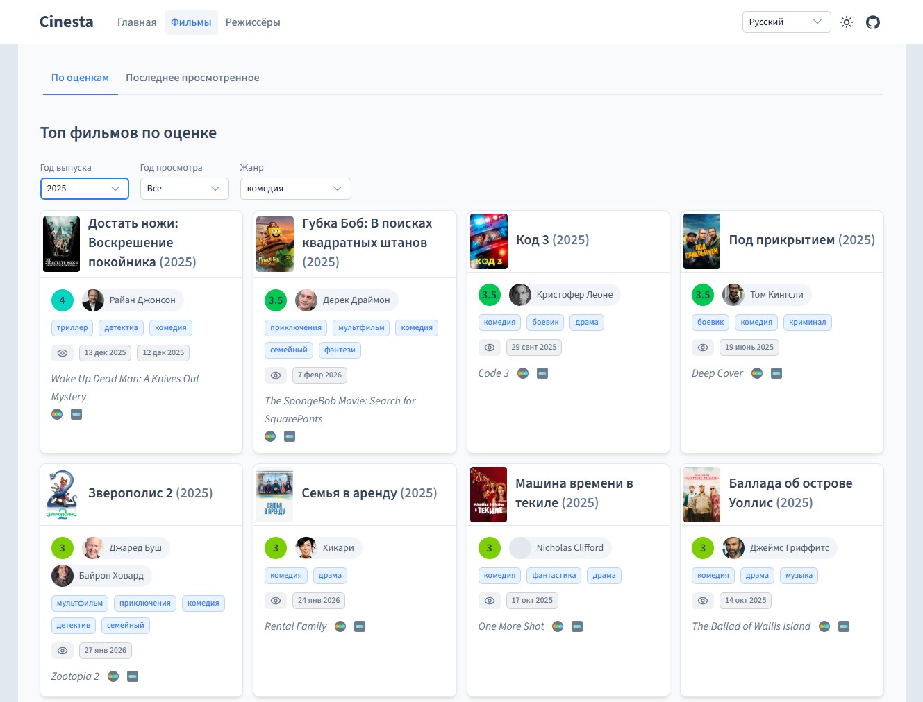Open director Байрон Ховард
The image size is (923, 702).
point(101,576)
